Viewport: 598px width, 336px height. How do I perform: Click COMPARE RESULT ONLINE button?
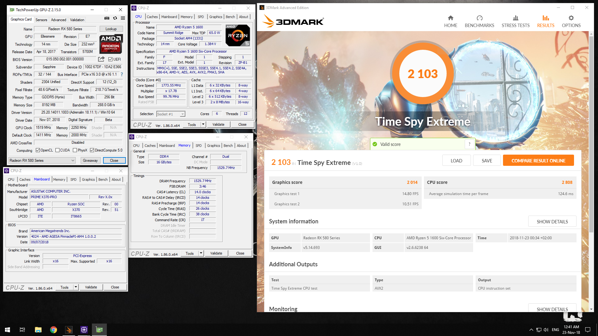pos(538,161)
